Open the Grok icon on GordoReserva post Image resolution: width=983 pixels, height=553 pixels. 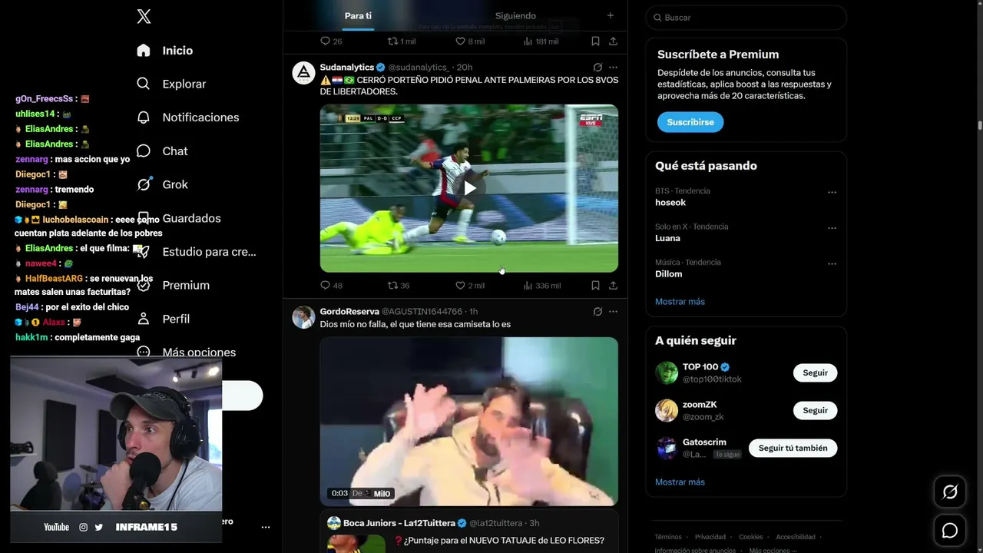(x=597, y=312)
